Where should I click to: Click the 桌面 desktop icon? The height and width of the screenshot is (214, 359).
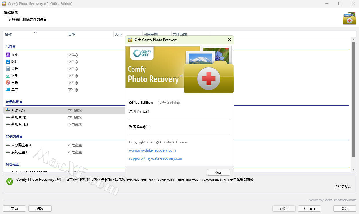[x=8, y=89]
